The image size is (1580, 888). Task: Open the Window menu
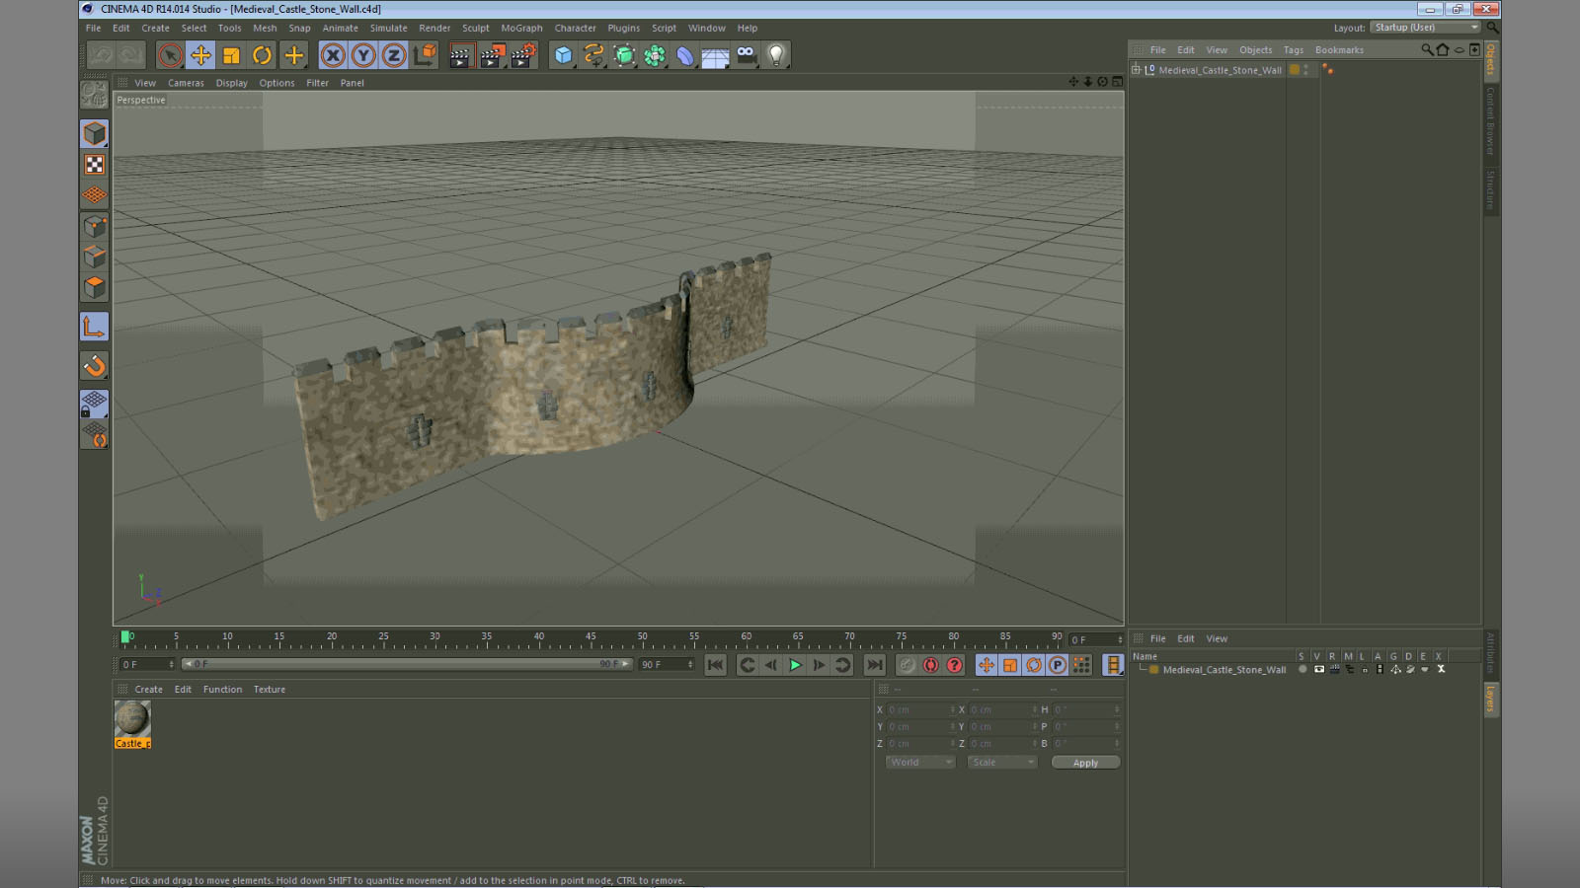(x=706, y=29)
